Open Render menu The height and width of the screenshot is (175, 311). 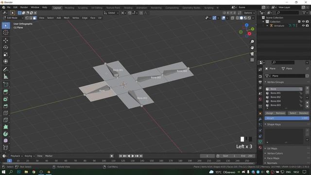point(24,7)
